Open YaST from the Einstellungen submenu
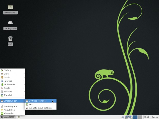 [x=41, y=104]
